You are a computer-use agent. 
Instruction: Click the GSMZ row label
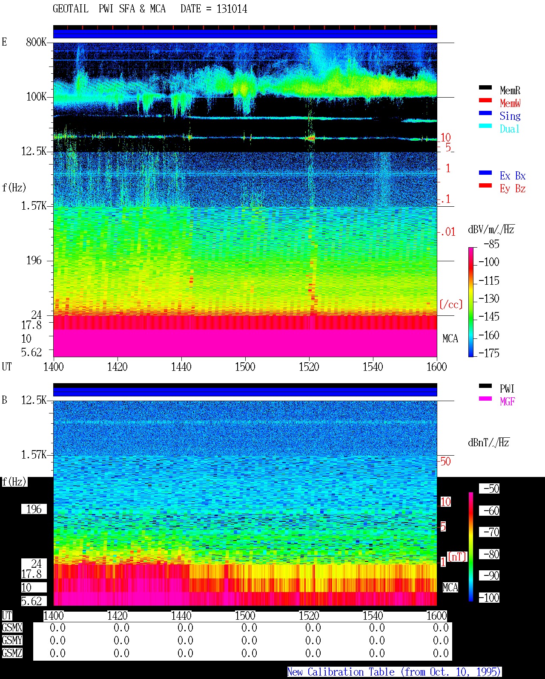tap(12, 653)
